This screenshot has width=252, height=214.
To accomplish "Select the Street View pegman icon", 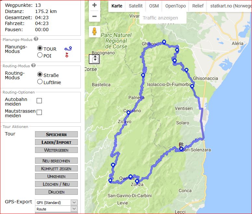I will click(94, 31).
